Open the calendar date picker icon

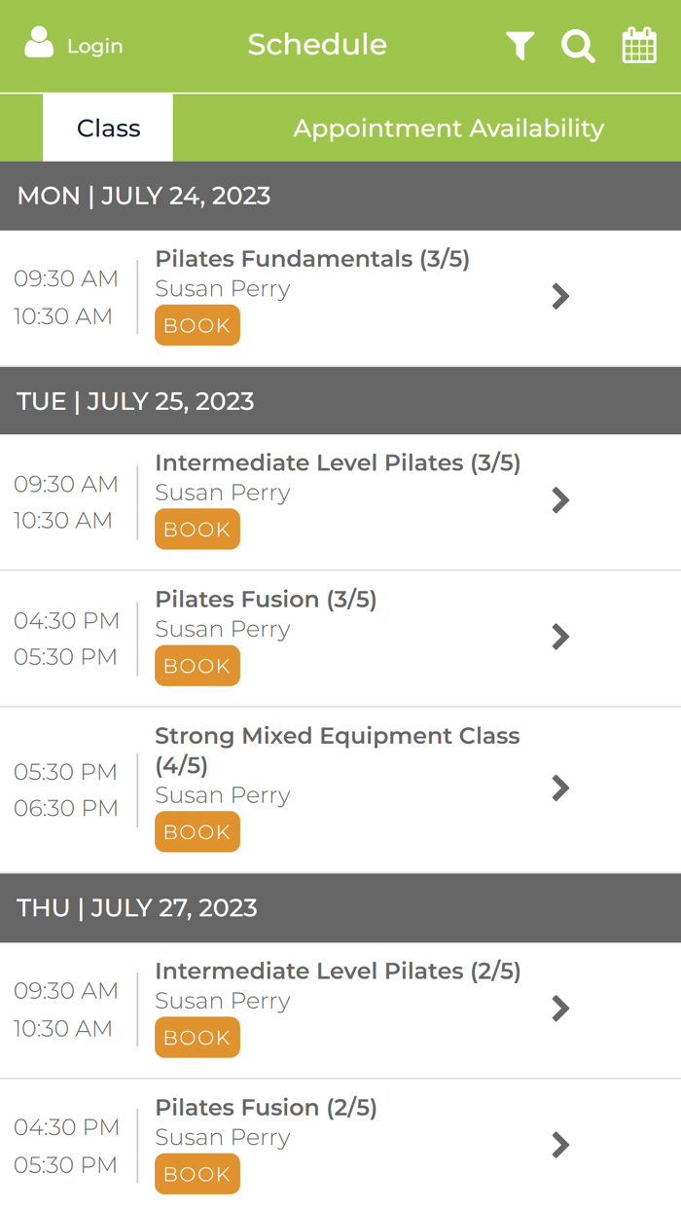click(639, 45)
